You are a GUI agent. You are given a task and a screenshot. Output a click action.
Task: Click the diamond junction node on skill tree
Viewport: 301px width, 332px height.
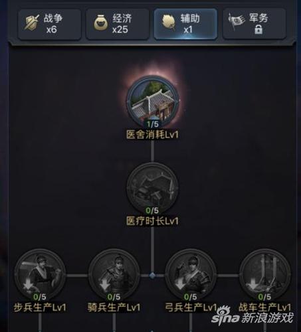pyautogui.click(x=152, y=276)
